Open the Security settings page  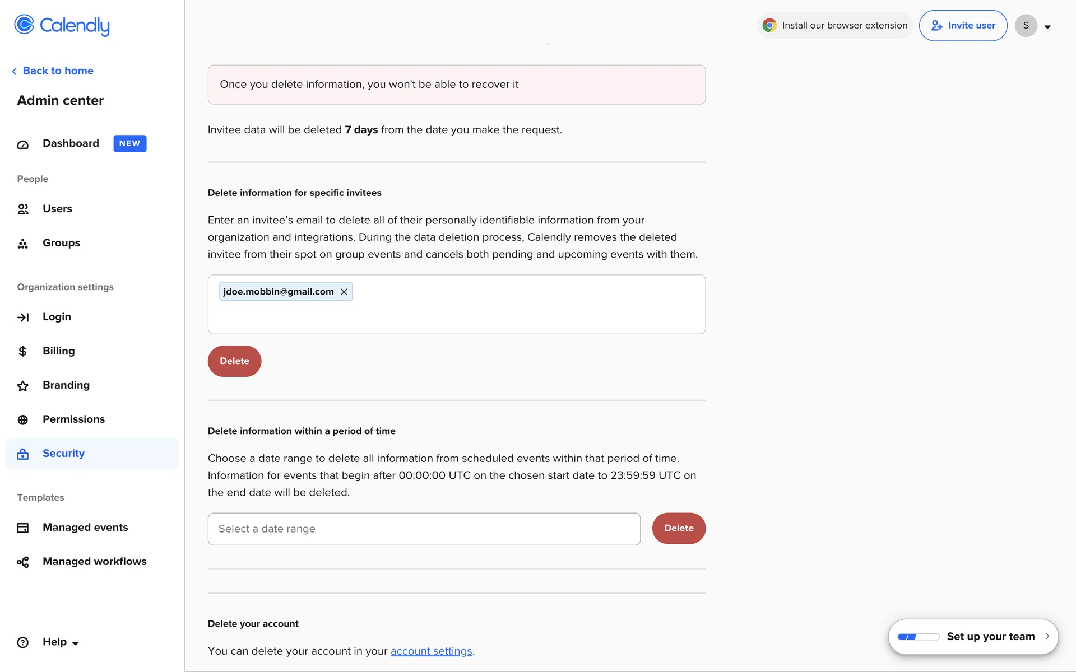pos(63,454)
